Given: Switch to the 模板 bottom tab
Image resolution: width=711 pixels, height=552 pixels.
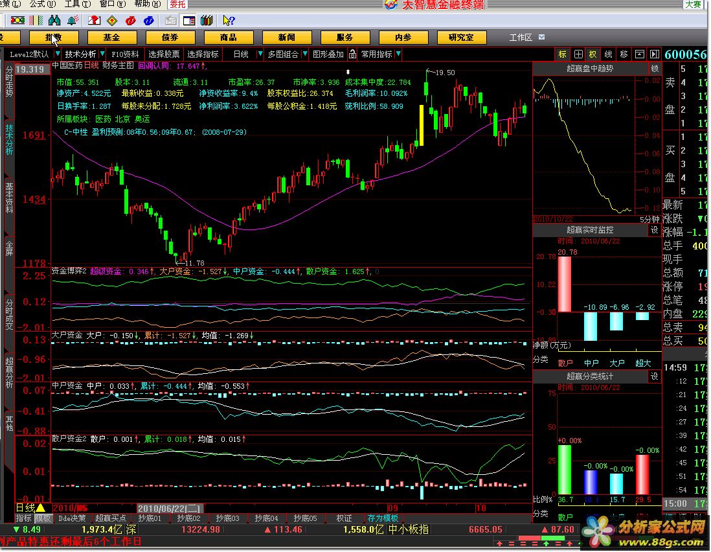Looking at the screenshot, I should pos(43,518).
